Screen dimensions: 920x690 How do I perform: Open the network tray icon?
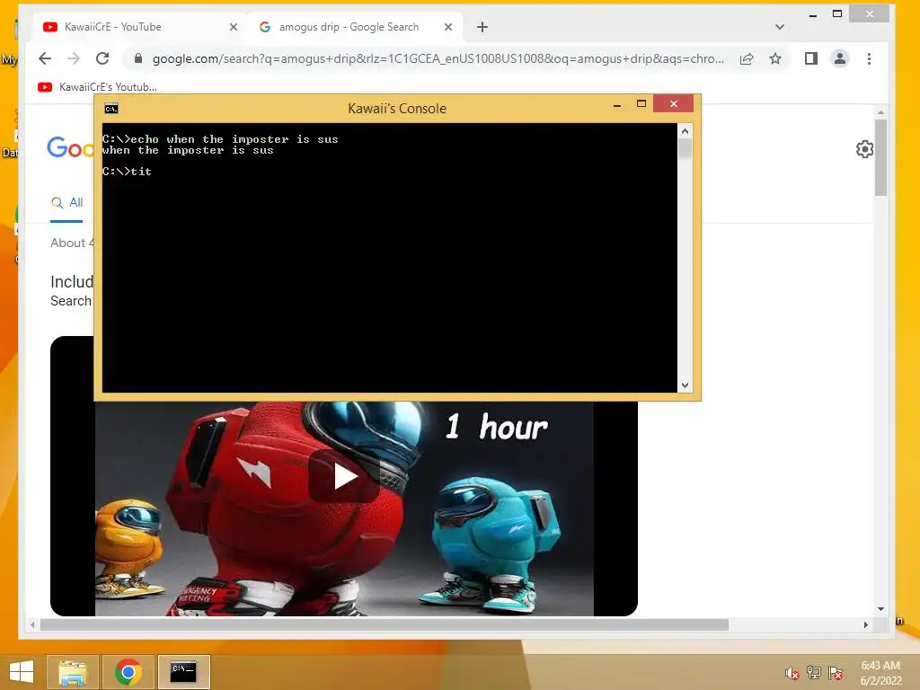pos(814,672)
